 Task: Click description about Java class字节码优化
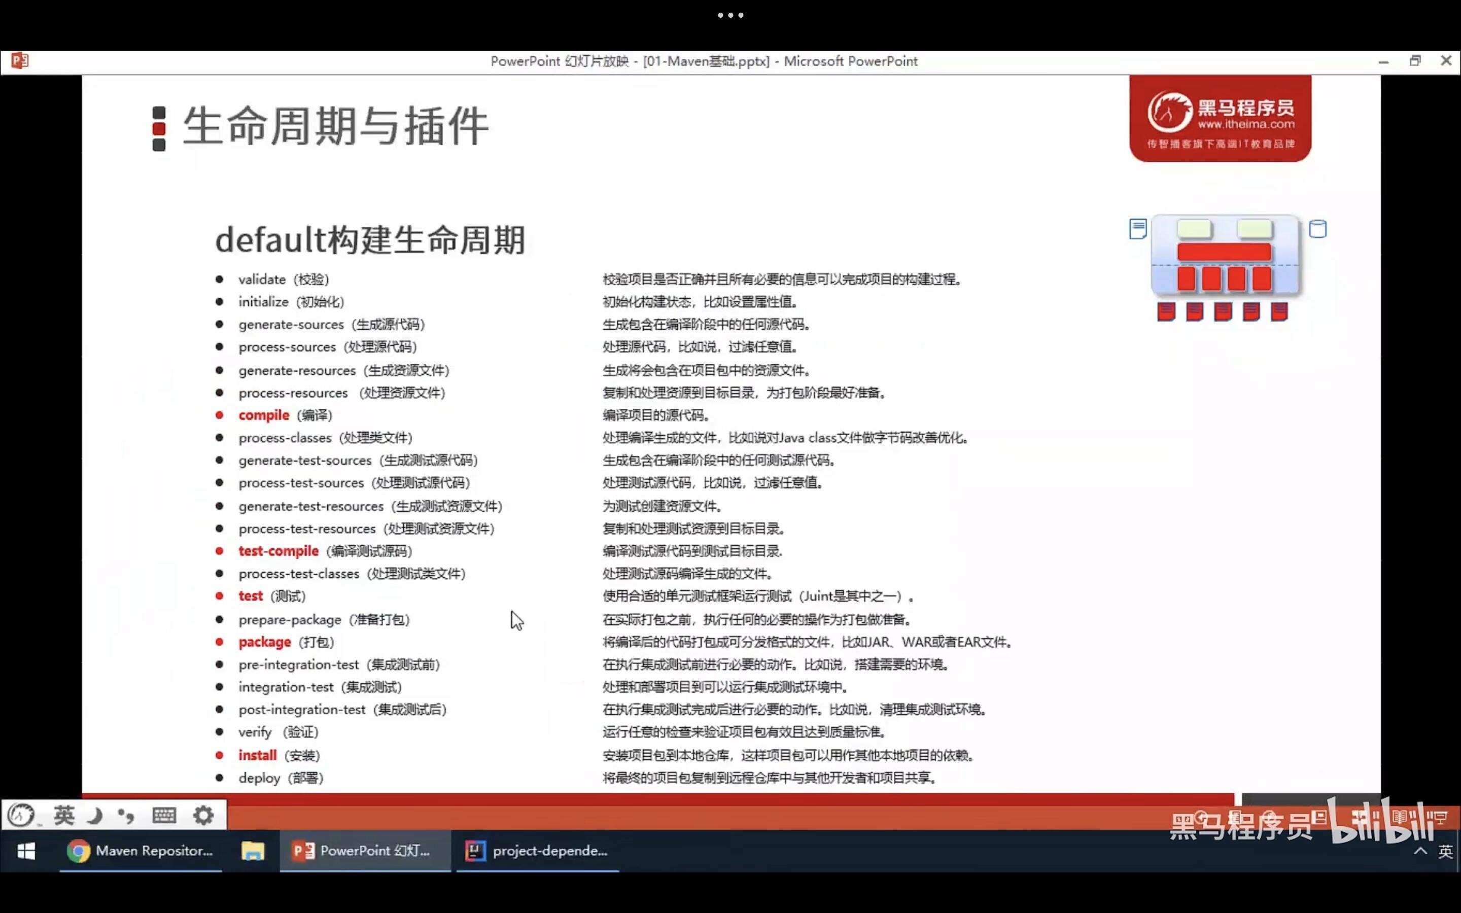point(785,438)
